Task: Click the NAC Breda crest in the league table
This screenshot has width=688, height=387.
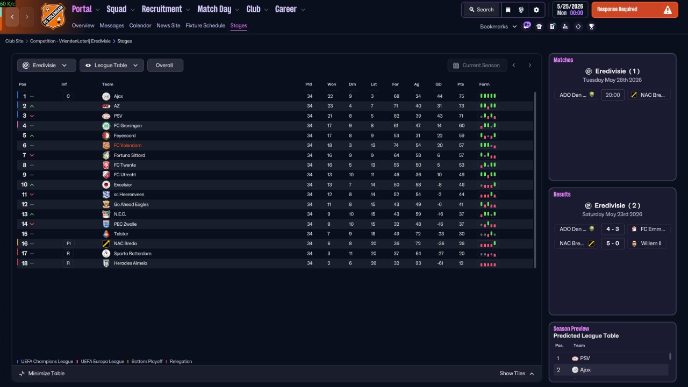Action: click(x=106, y=243)
